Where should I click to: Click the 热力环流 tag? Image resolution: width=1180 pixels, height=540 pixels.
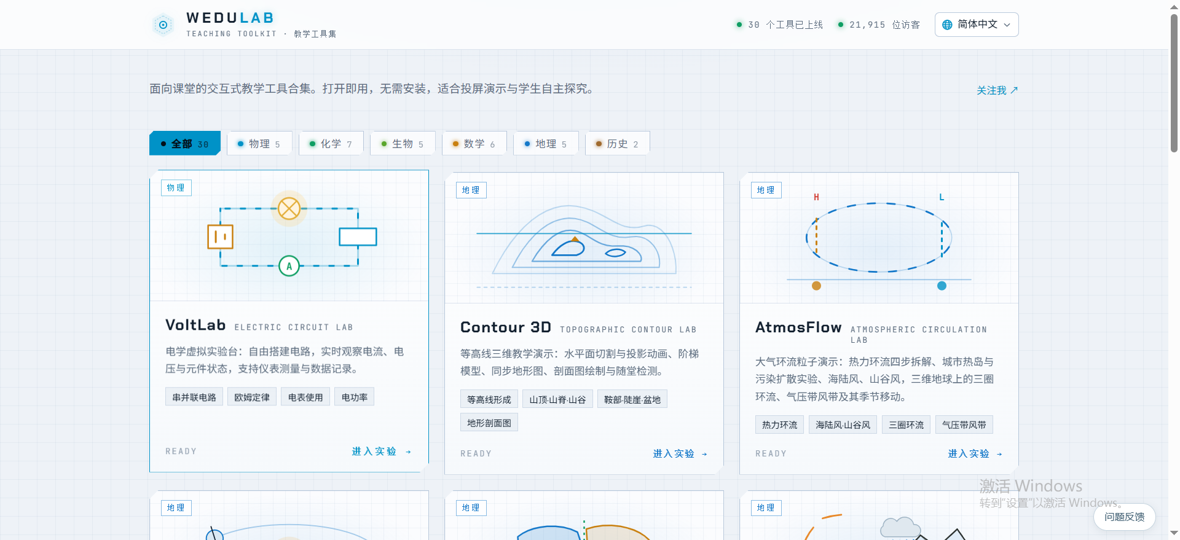779,425
